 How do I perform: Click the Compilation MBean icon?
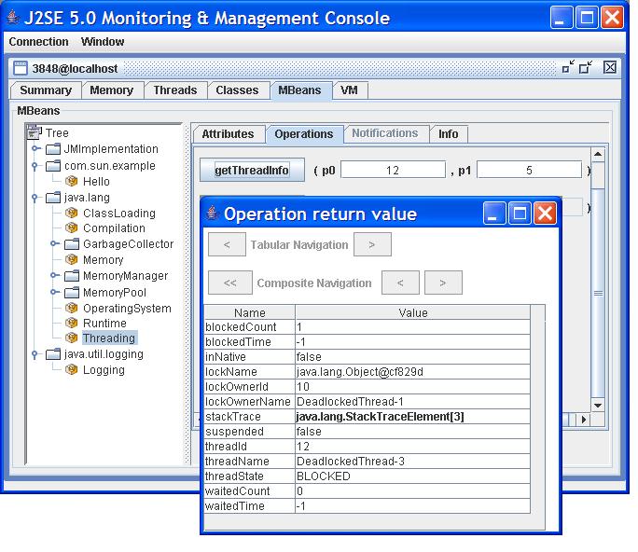pyautogui.click(x=71, y=228)
